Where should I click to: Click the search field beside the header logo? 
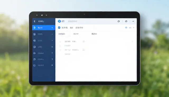point(72,21)
